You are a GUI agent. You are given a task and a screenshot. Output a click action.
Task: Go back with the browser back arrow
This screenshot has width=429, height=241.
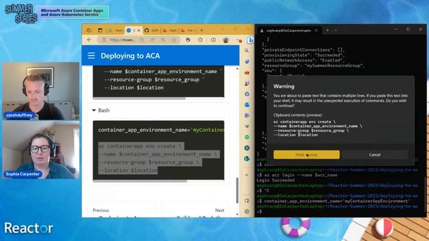coord(89,40)
